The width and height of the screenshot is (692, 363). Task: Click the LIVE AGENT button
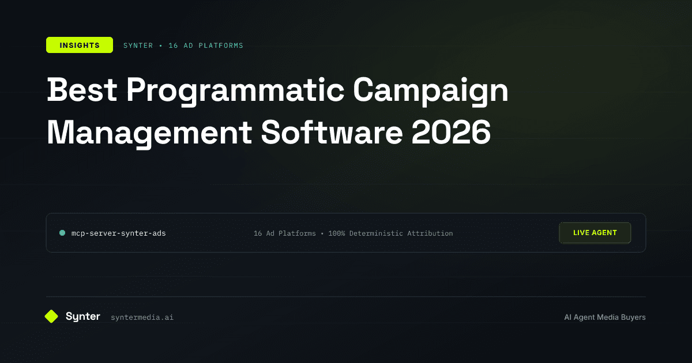click(595, 233)
